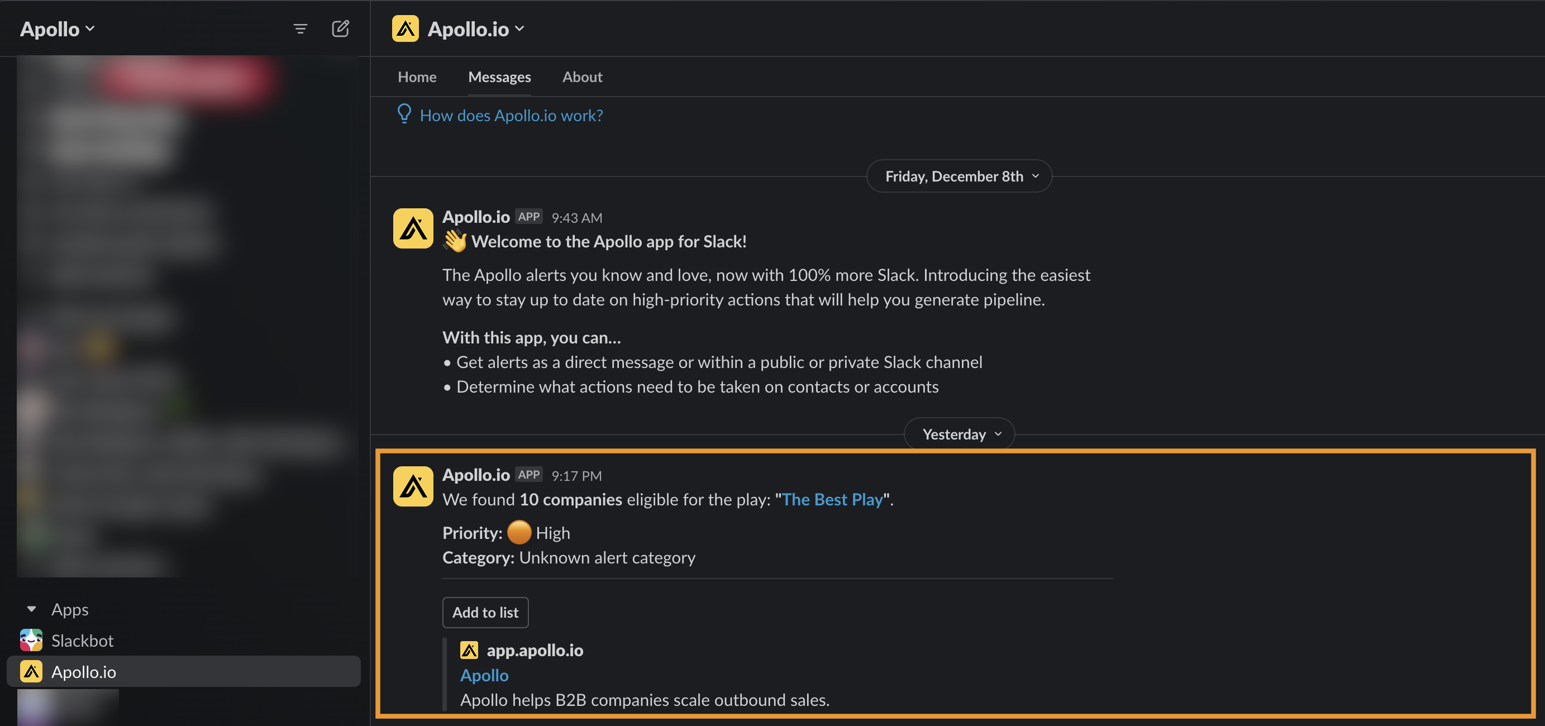Click the 9:43 AM timestamp
Screen dimensions: 1545x726
pos(576,218)
